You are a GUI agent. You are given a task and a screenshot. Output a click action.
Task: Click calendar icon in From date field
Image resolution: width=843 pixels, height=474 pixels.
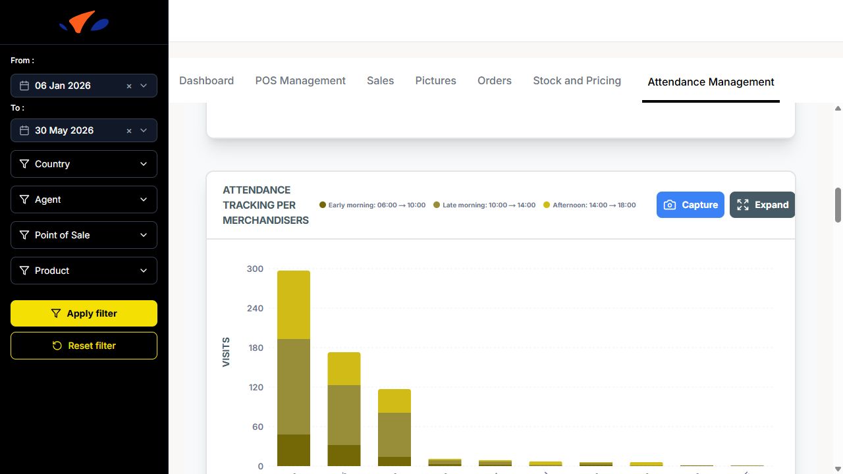(24, 86)
